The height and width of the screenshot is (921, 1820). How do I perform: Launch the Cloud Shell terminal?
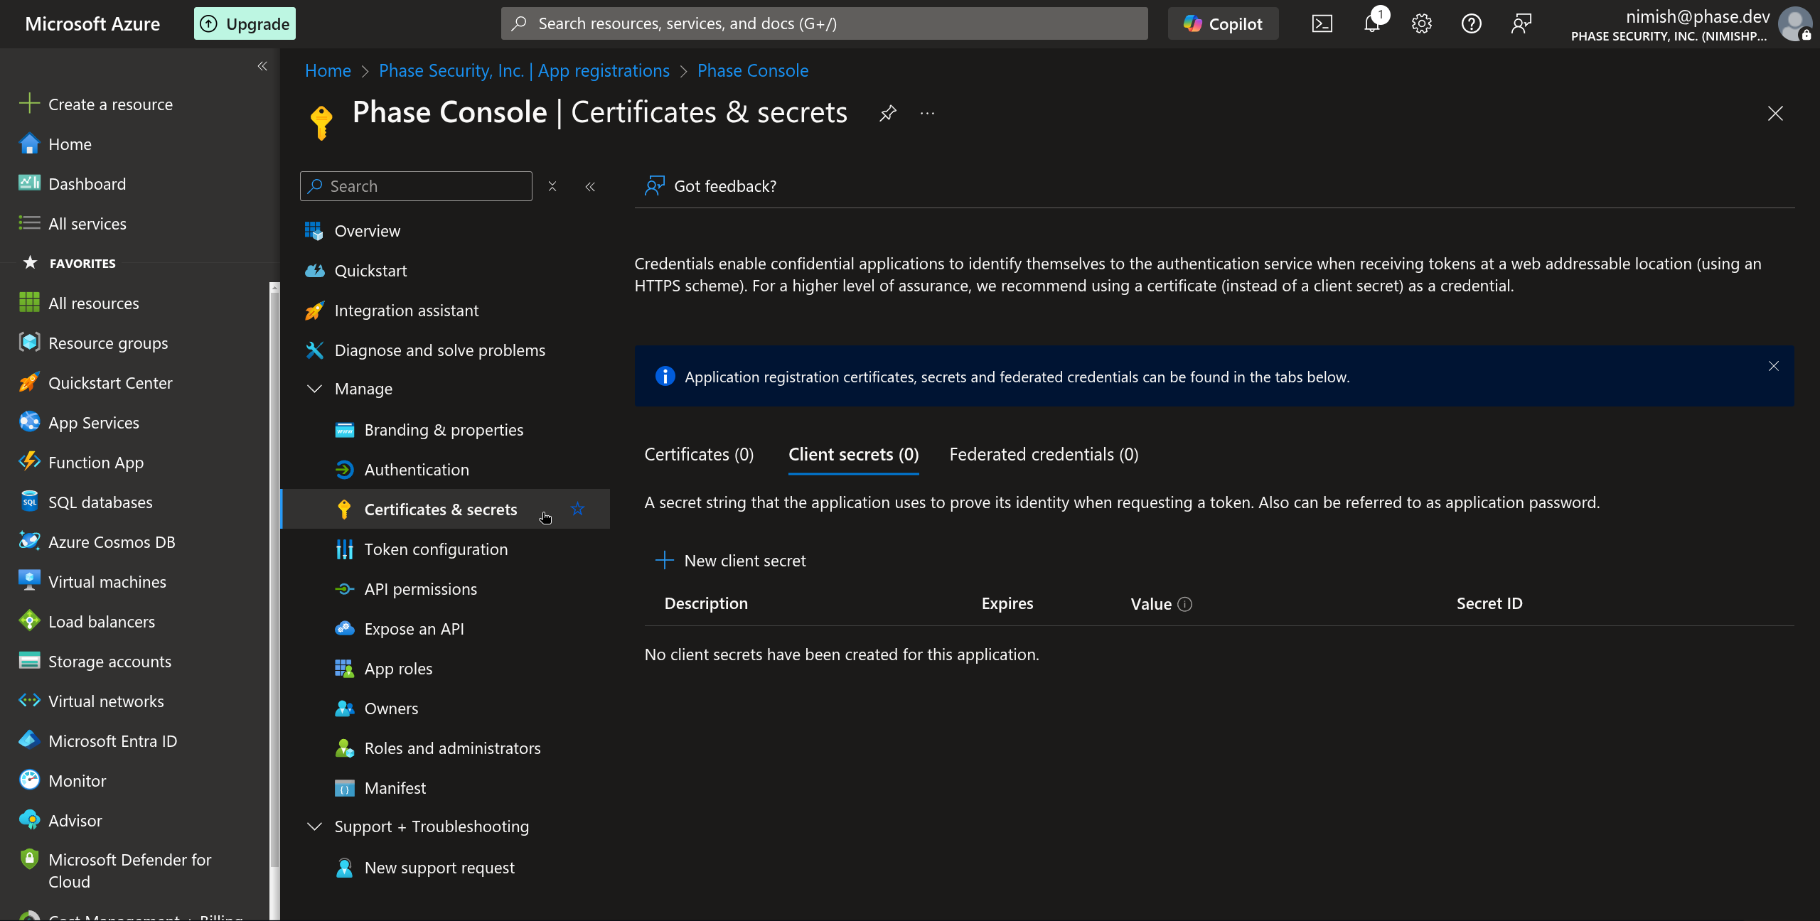coord(1322,23)
